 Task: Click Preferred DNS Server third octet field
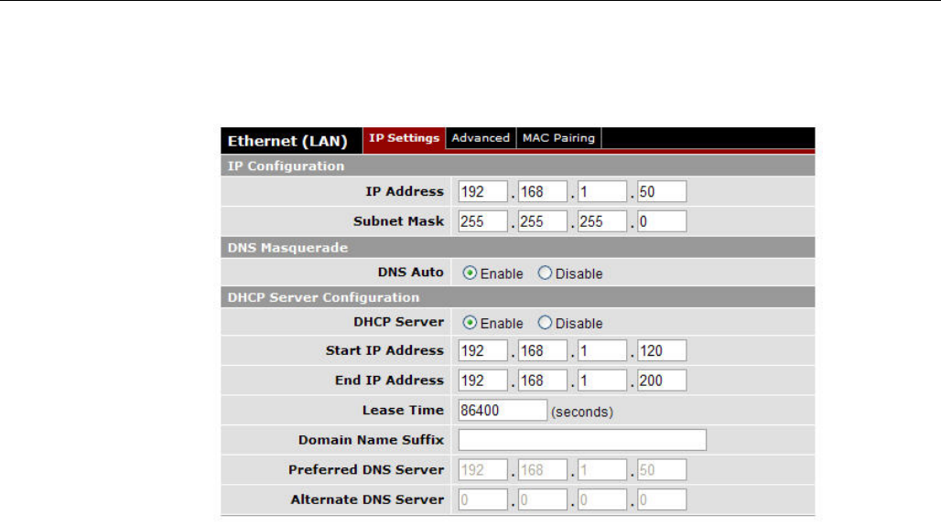click(602, 470)
